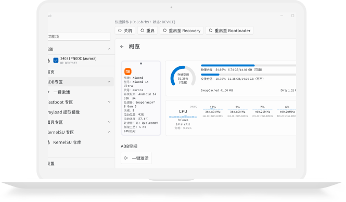346x202 pixels.
Task: Click the power icon in 关机 button
Action: (x=120, y=31)
